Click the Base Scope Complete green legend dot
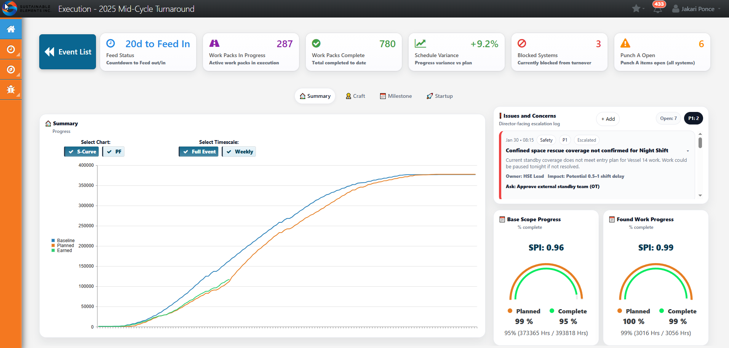The image size is (729, 348). (552, 311)
